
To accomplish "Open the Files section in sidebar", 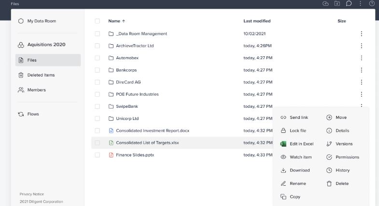I will click(x=48, y=60).
